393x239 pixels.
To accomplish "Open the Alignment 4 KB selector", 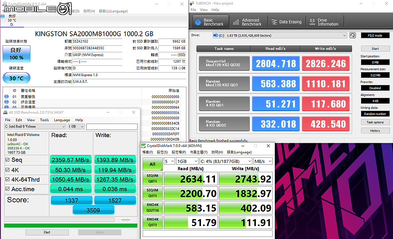I will point(375,101).
